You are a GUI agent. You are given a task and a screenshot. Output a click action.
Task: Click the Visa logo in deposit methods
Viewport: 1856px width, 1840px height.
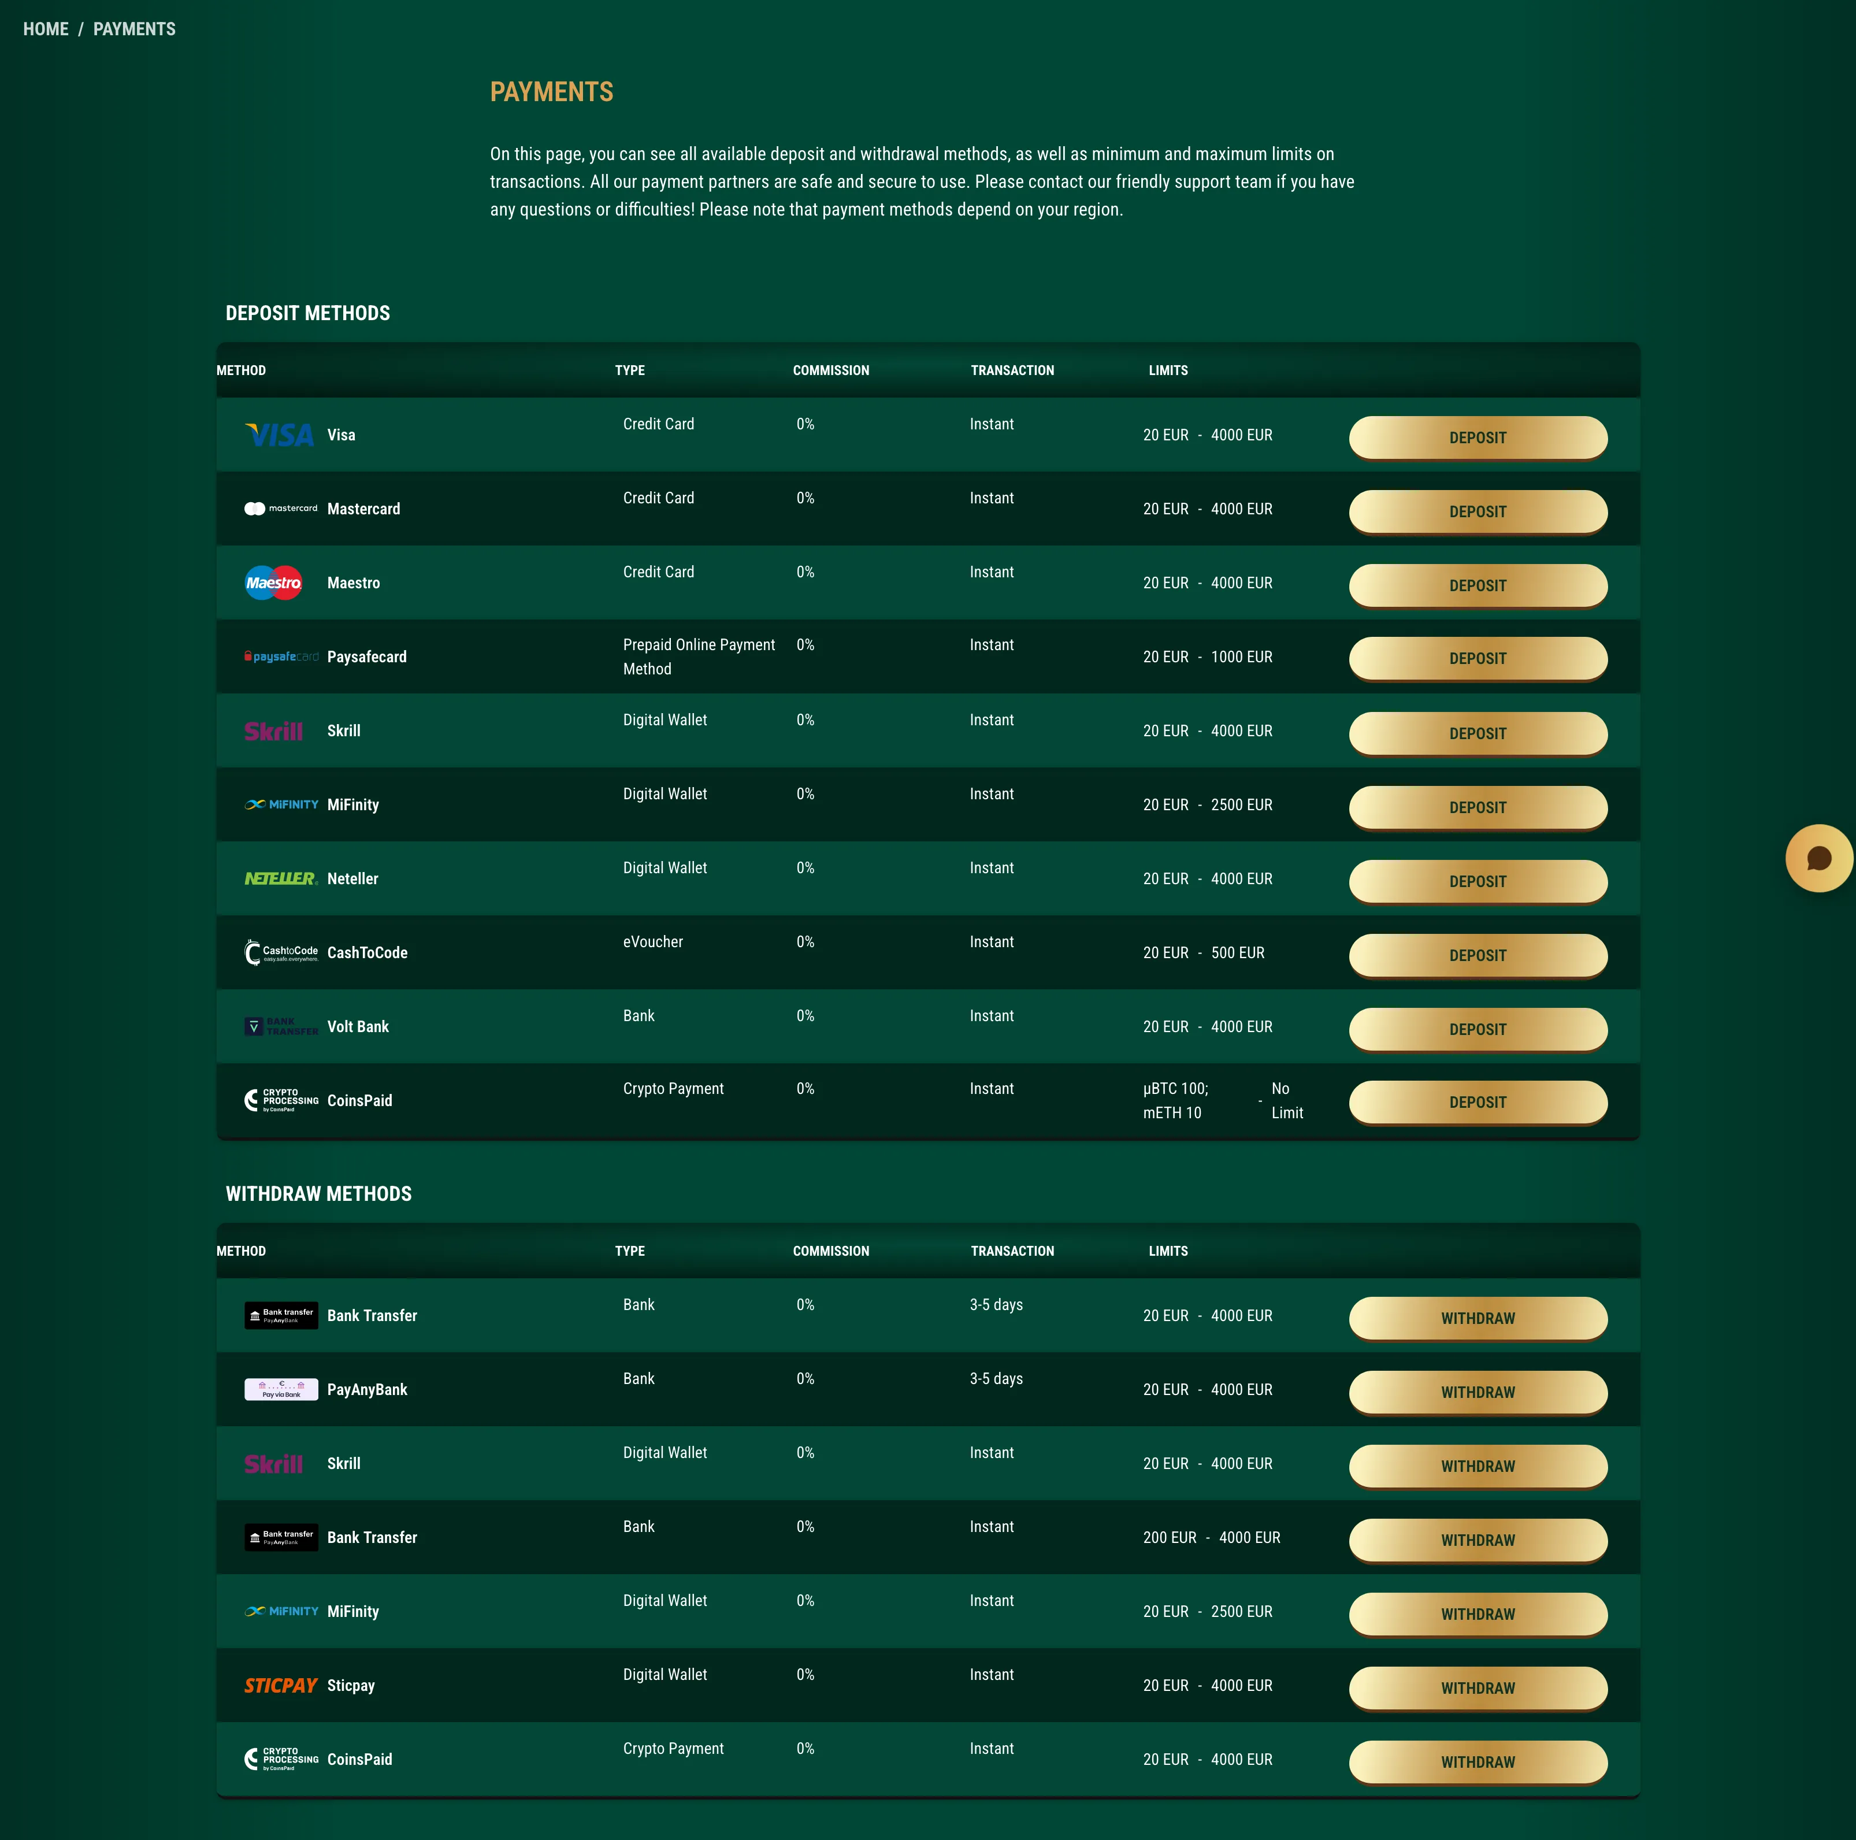pos(280,435)
